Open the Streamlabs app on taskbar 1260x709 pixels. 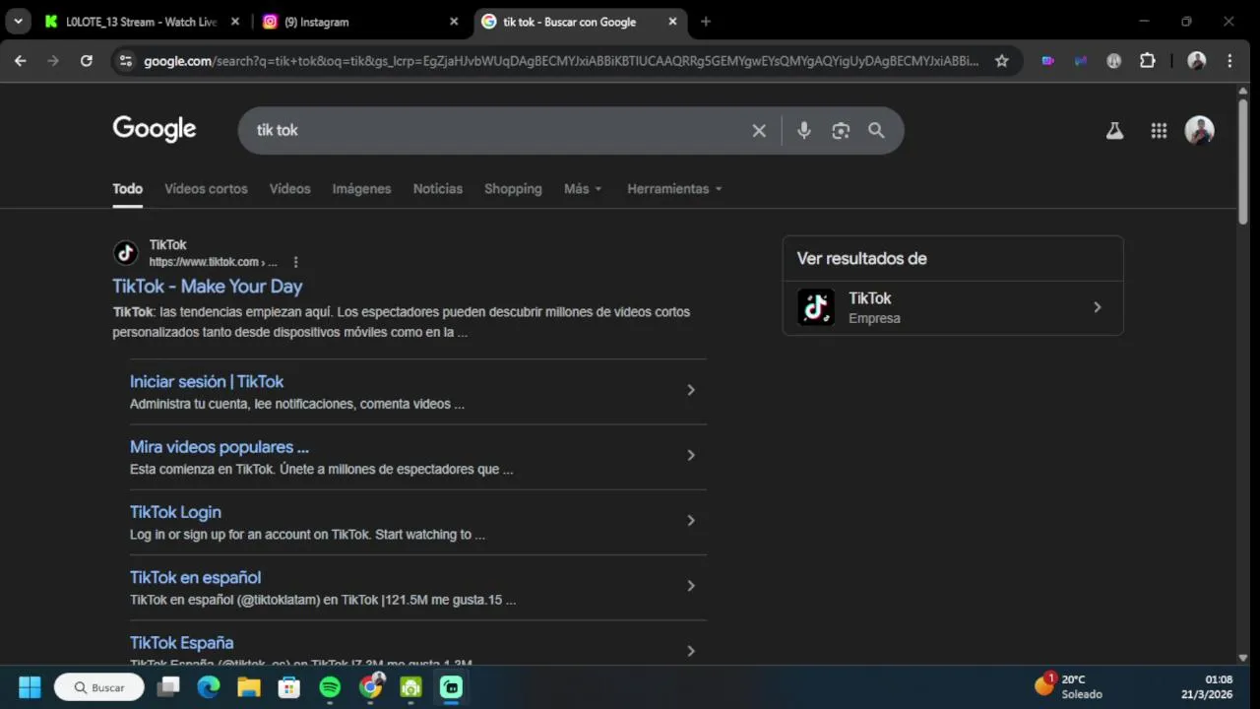tap(451, 687)
